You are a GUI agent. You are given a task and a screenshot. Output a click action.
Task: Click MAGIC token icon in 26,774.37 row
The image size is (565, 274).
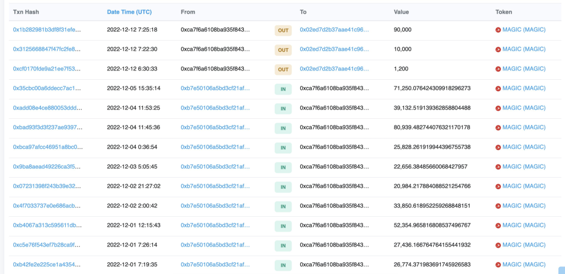[498, 265]
